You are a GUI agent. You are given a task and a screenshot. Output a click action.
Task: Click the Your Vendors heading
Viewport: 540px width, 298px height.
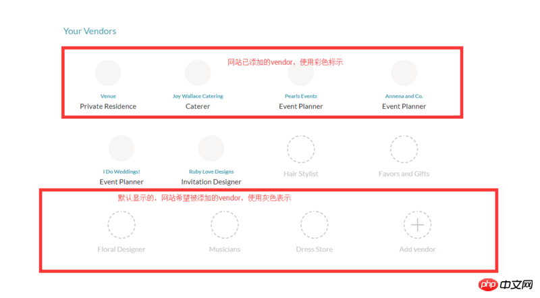(x=90, y=31)
